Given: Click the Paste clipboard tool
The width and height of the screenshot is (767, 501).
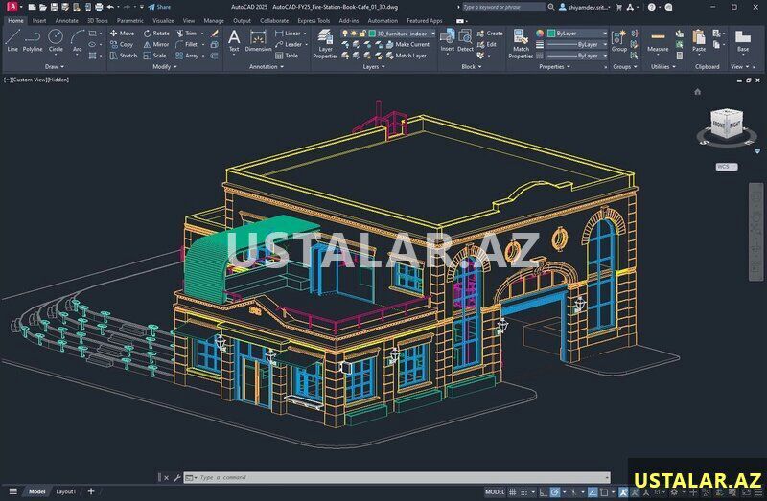Looking at the screenshot, I should (x=699, y=40).
